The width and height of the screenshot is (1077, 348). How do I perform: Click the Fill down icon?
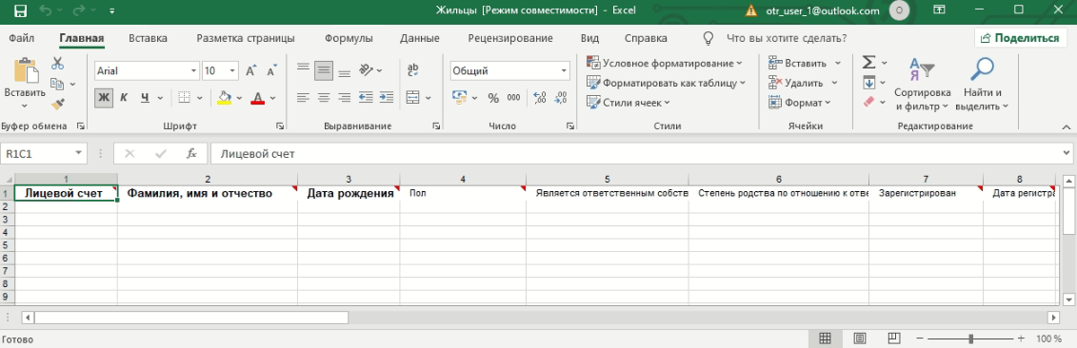[x=868, y=83]
